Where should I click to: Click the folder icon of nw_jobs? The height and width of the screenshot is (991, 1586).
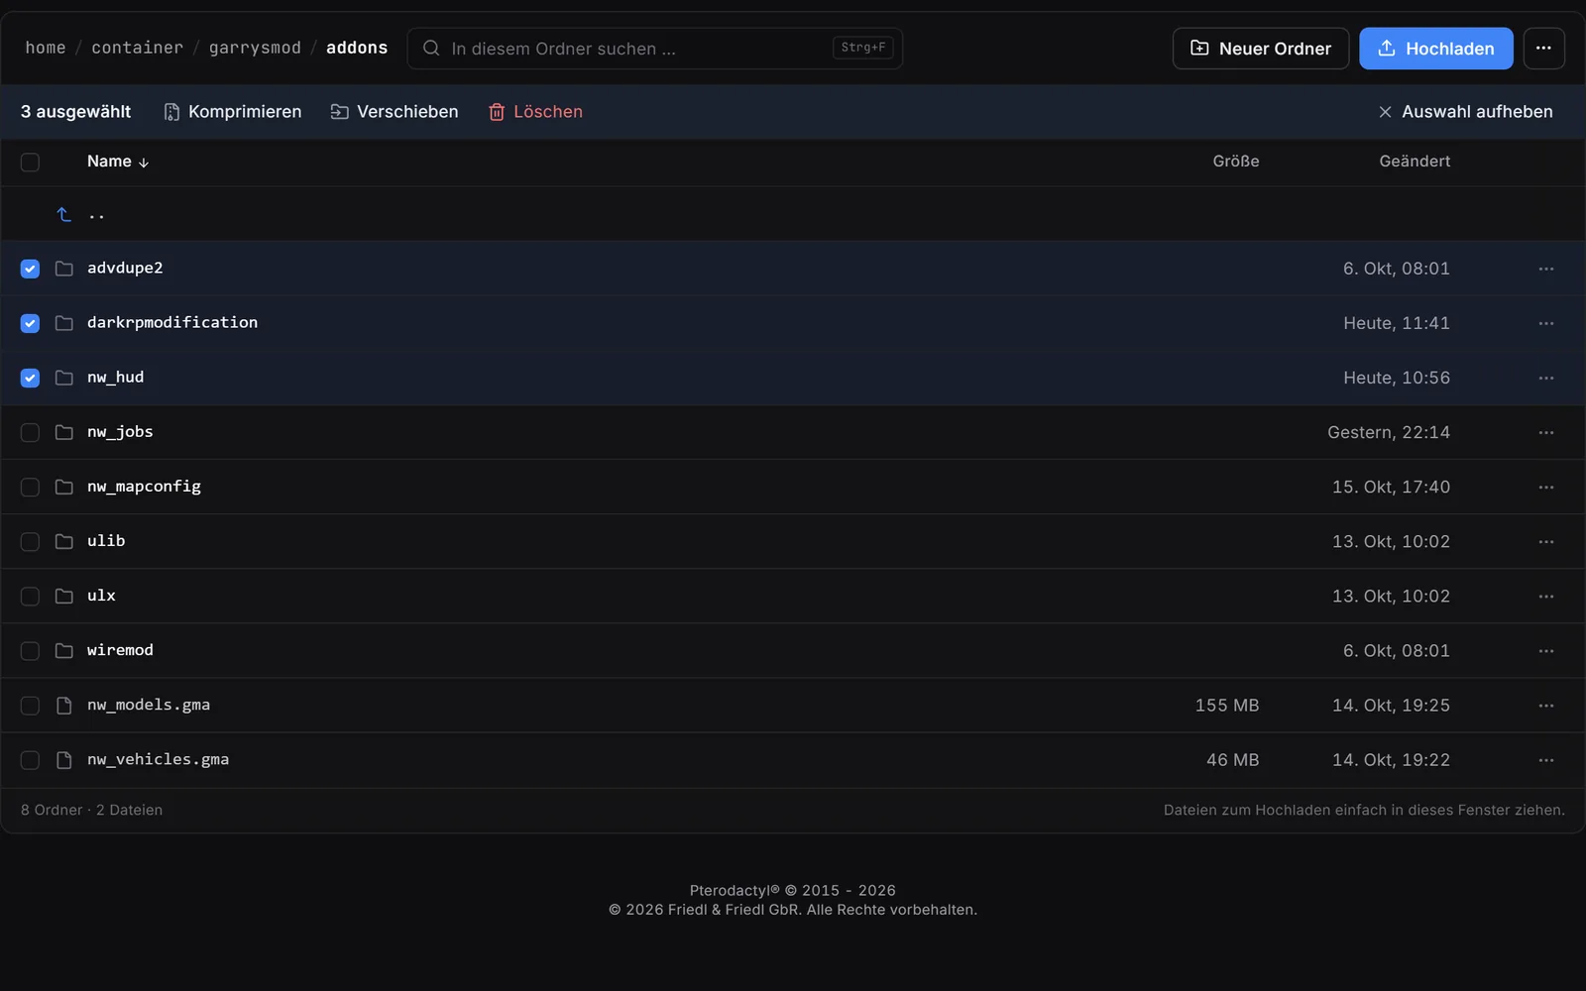[64, 432]
